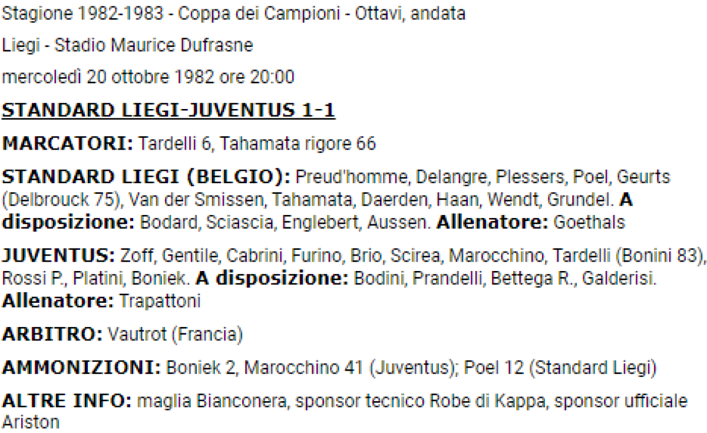Click the referee name Vautrot
This screenshot has width=707, height=433.
(x=137, y=335)
